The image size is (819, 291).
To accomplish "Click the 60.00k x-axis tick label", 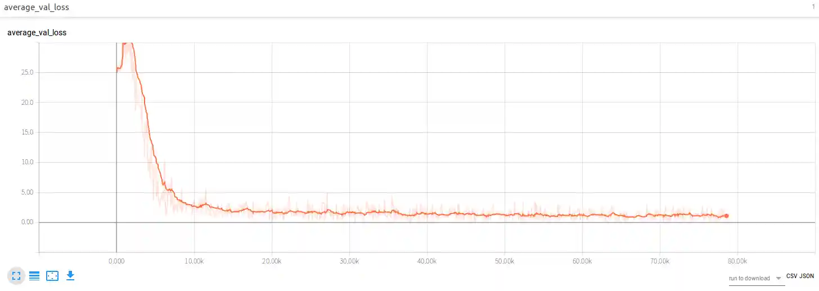I will pyautogui.click(x=582, y=261).
